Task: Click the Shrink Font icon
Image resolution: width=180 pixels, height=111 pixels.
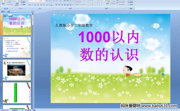Action: (49, 1)
